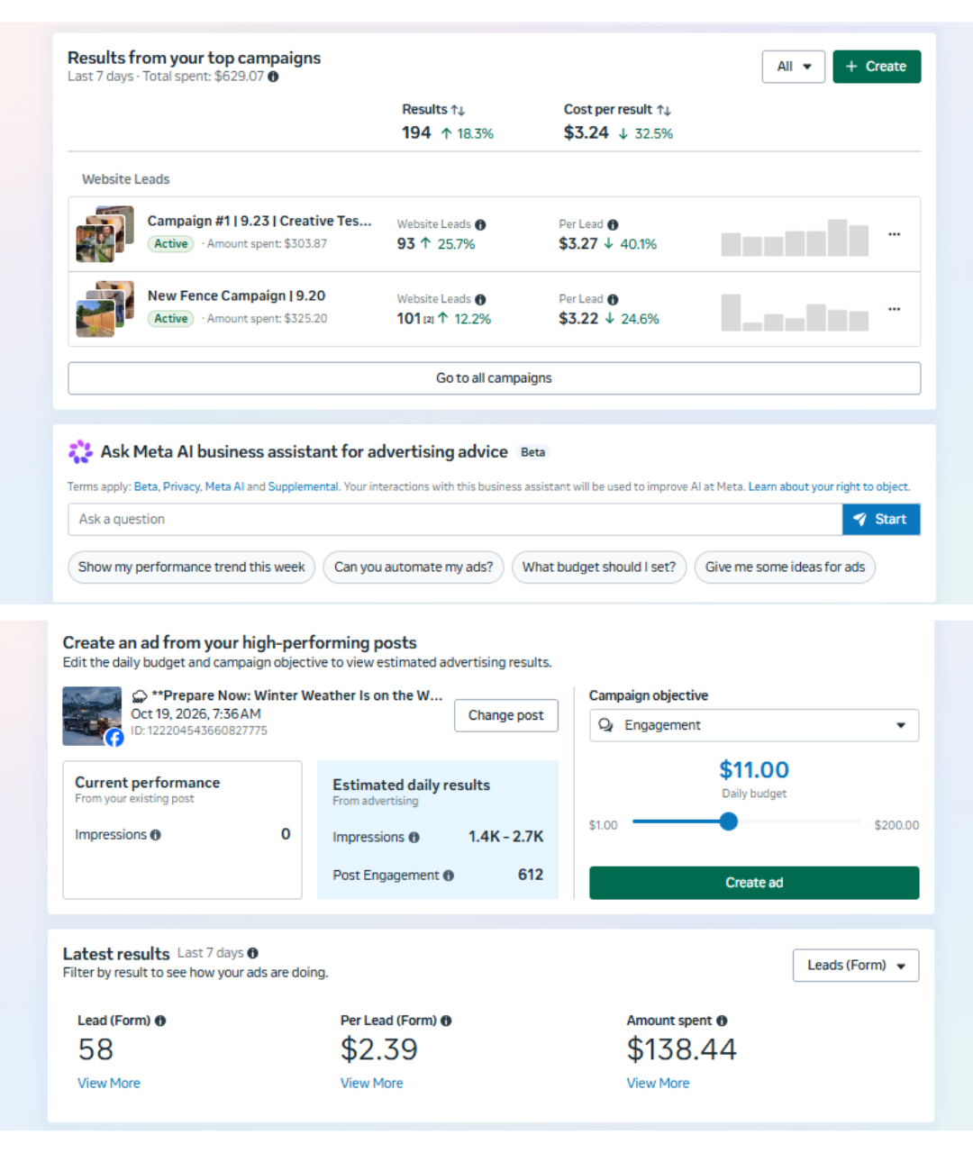Click Amount spent info icon
This screenshot has width=973, height=1153.
point(722,1021)
